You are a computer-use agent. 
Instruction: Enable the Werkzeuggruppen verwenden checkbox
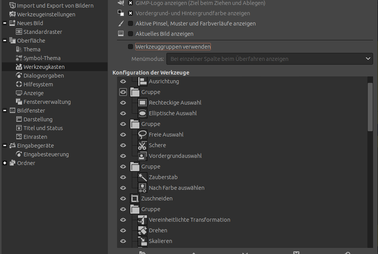click(131, 47)
